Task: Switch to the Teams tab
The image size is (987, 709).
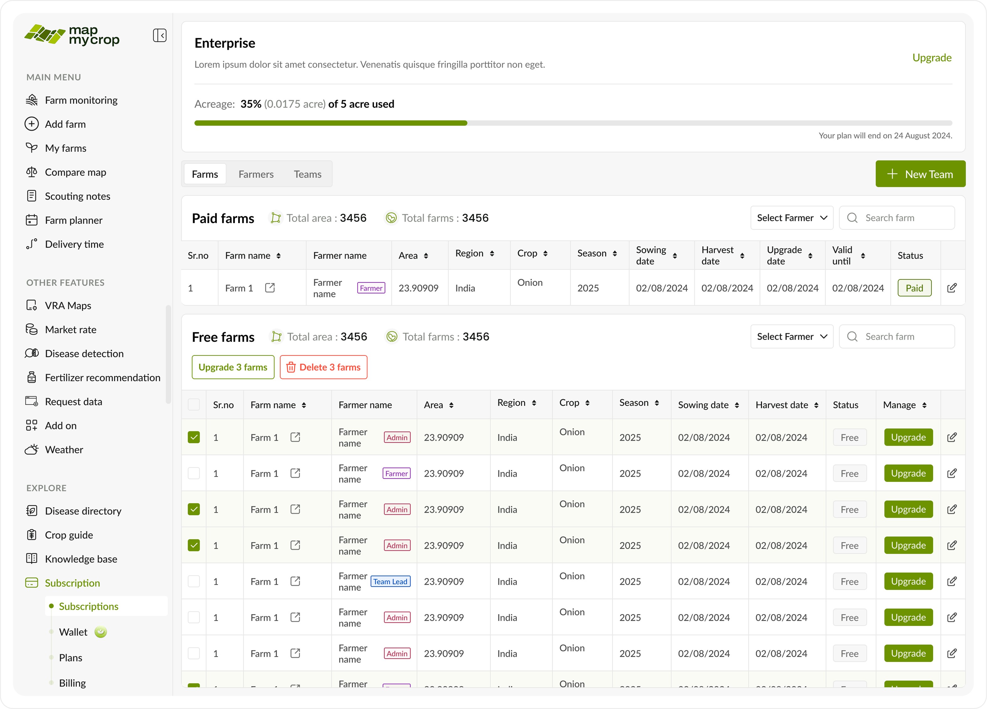Action: tap(307, 175)
